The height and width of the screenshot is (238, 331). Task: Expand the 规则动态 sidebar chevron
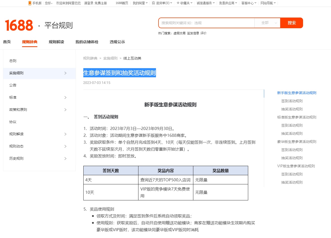65,146
